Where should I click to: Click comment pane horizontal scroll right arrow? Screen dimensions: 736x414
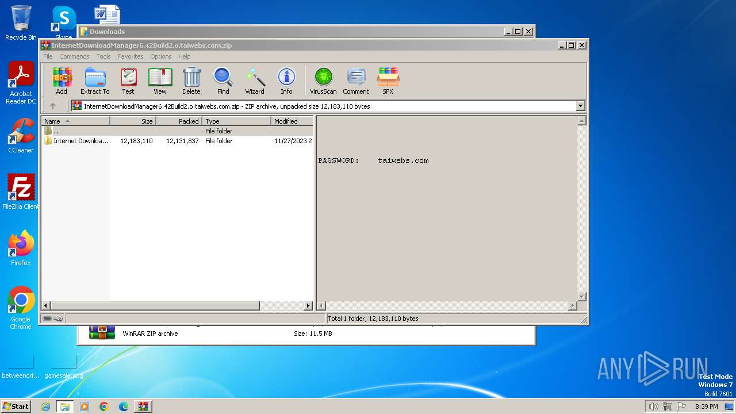(x=572, y=306)
